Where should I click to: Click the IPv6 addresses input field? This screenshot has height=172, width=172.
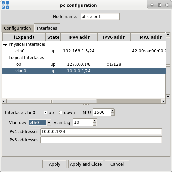point(101,140)
